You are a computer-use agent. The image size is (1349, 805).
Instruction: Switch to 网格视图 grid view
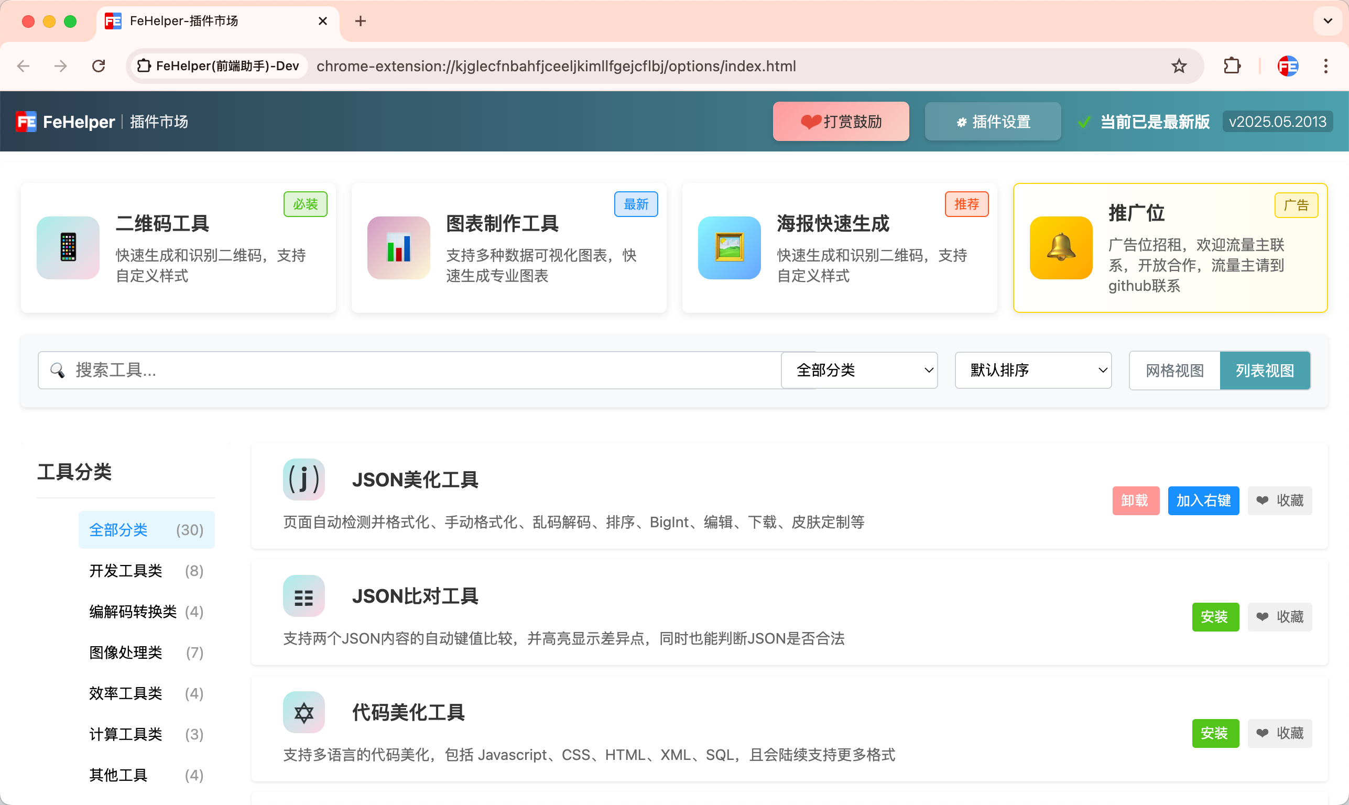[x=1174, y=371]
